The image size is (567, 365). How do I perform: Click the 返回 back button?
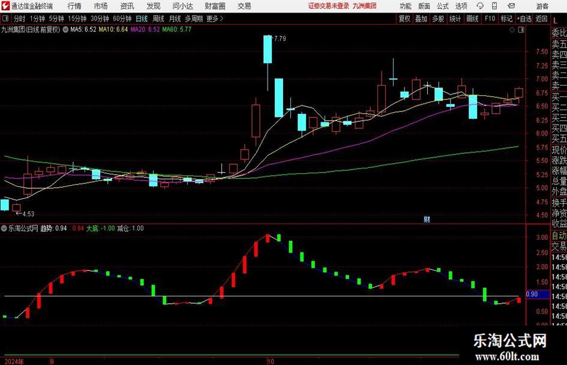point(541,19)
